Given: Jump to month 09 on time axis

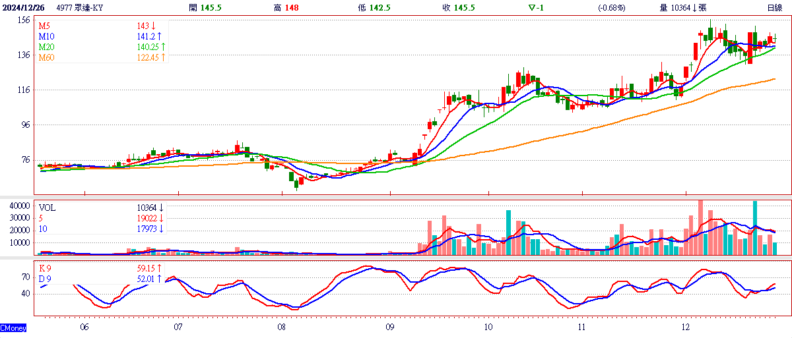Looking at the screenshot, I should tap(389, 327).
